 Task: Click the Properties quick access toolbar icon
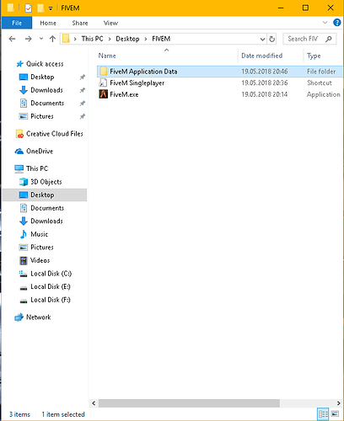[28, 8]
